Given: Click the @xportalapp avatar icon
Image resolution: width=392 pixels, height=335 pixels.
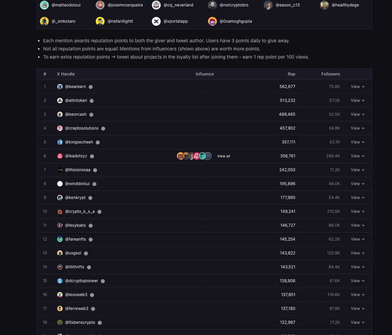Looking at the screenshot, I should point(156,21).
